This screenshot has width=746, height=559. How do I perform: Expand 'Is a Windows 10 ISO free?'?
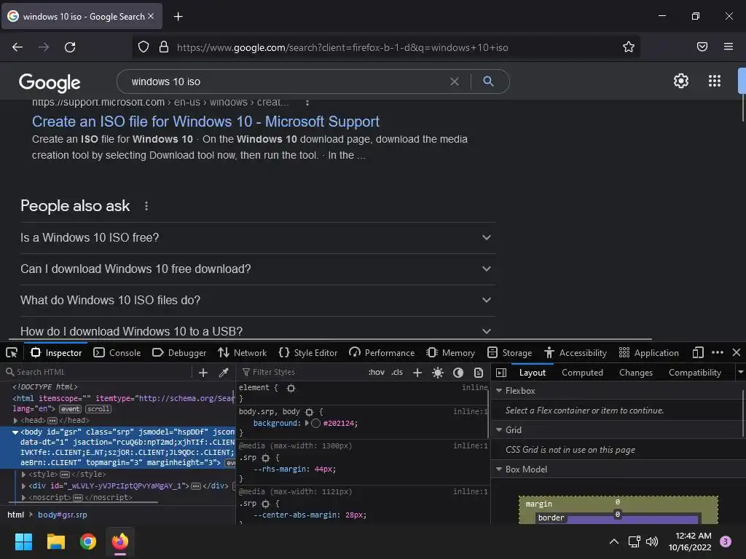click(x=257, y=238)
